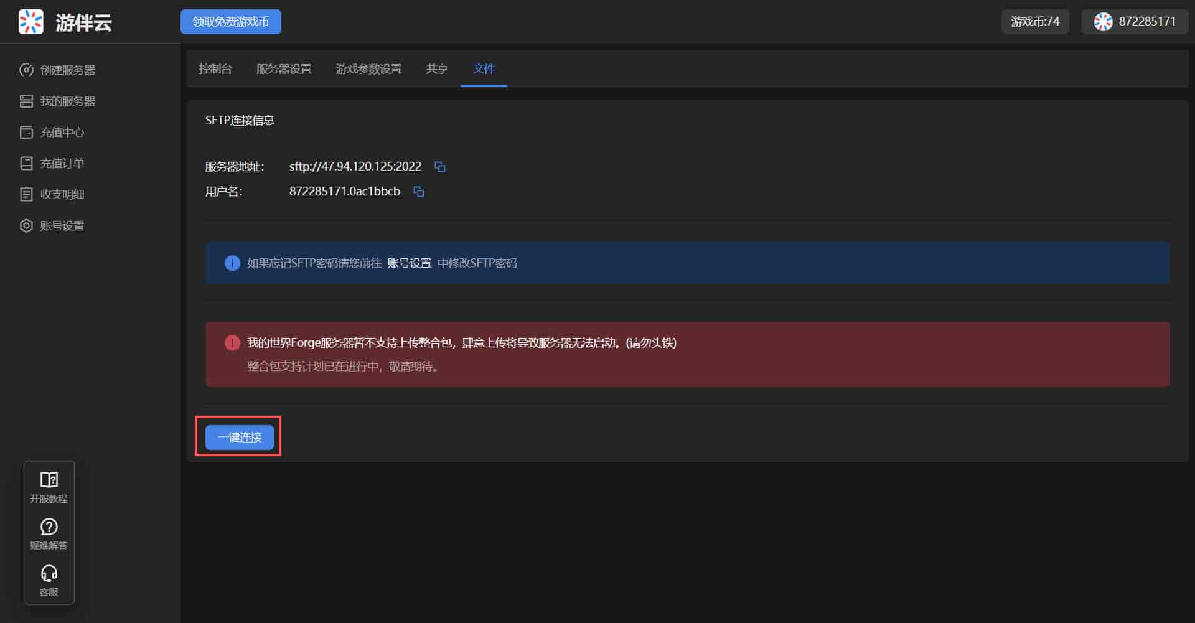Open 充值中心 in sidebar
This screenshot has height=623, width=1195.
coord(62,133)
